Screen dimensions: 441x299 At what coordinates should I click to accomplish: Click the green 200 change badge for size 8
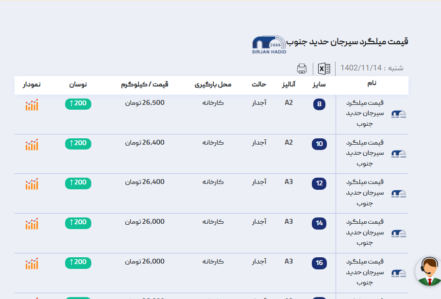point(78,103)
